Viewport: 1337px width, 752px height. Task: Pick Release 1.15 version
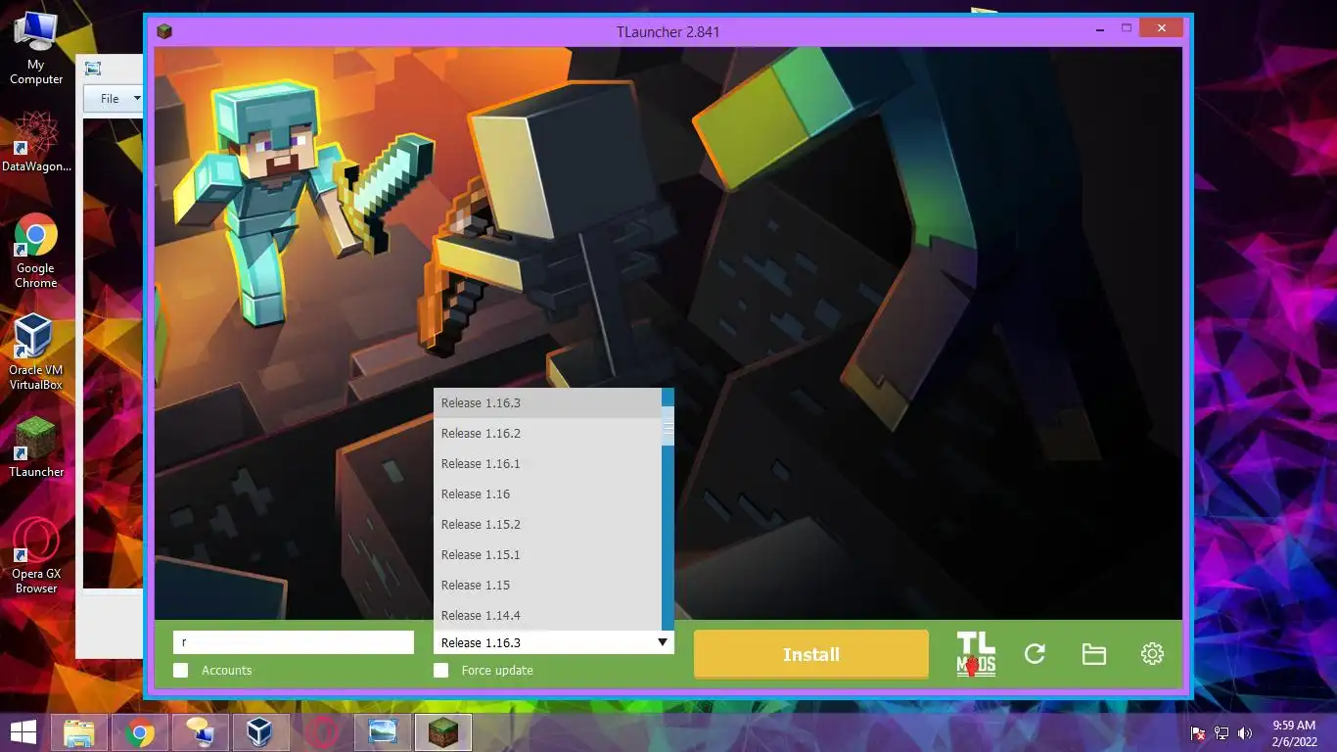(547, 586)
